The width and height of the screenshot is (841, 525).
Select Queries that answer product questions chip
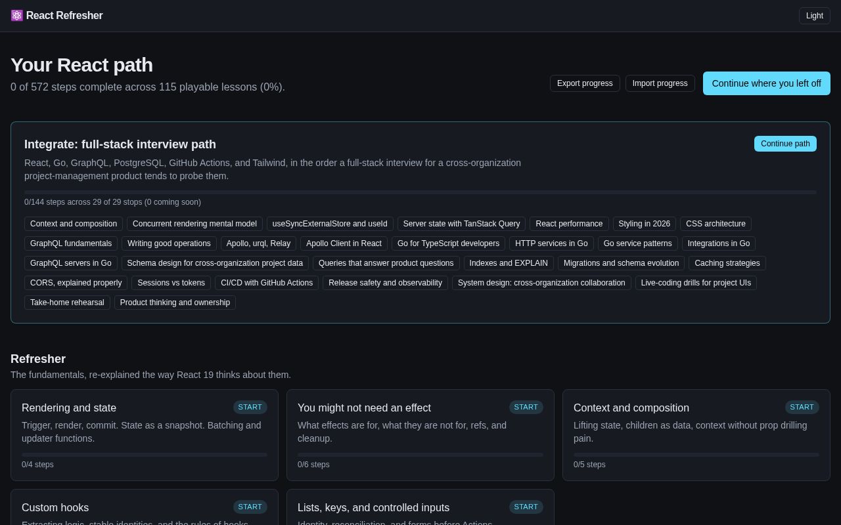386,263
